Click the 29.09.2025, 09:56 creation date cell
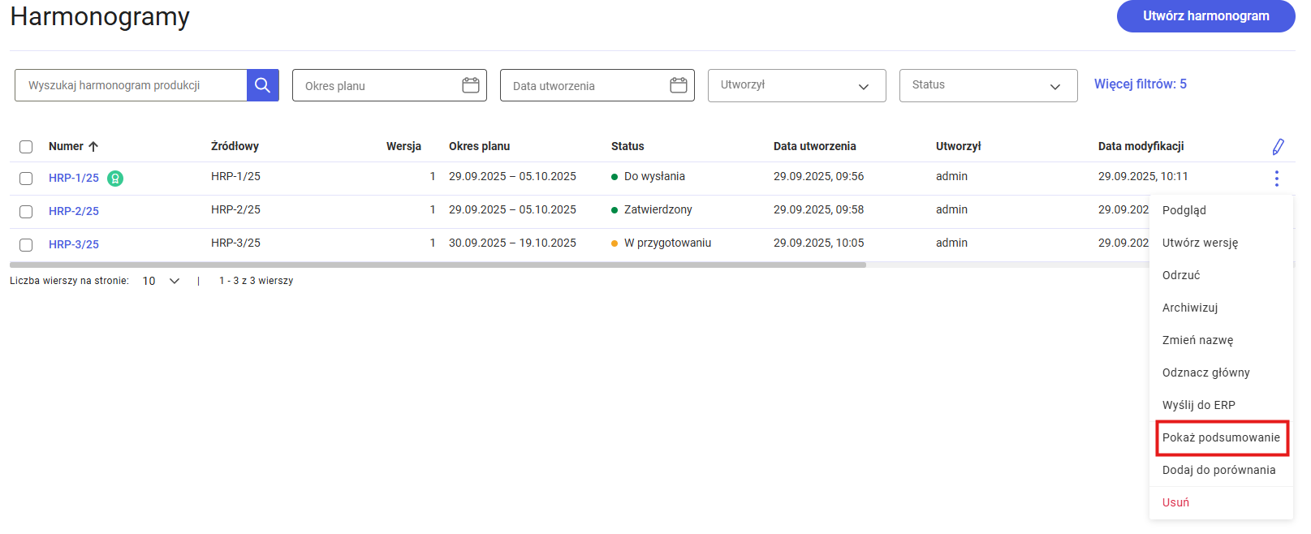 pyautogui.click(x=818, y=177)
